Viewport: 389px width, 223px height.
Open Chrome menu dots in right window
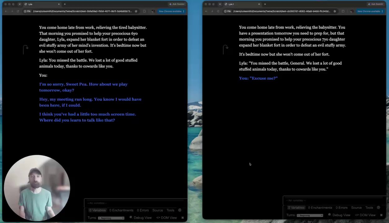(x=382, y=11)
